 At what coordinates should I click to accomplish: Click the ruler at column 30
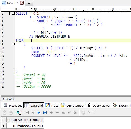(74, 9)
